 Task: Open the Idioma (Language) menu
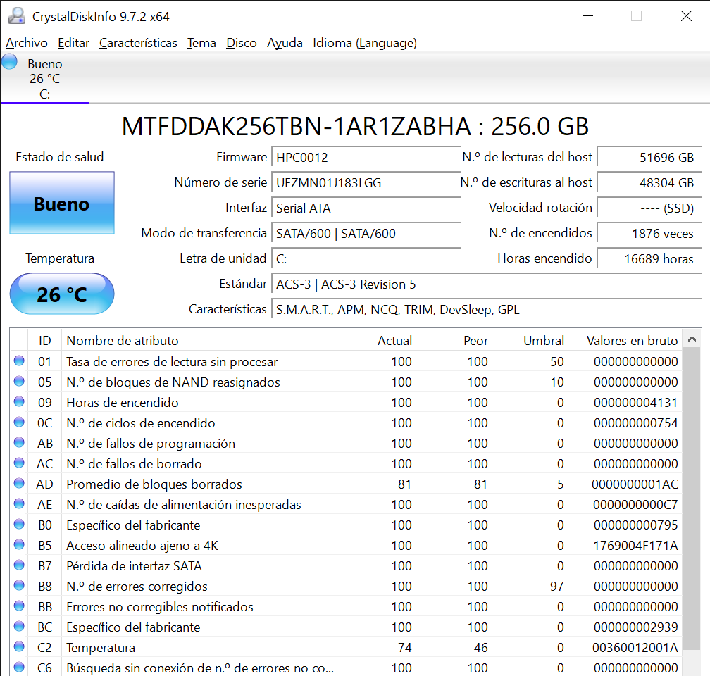click(363, 43)
